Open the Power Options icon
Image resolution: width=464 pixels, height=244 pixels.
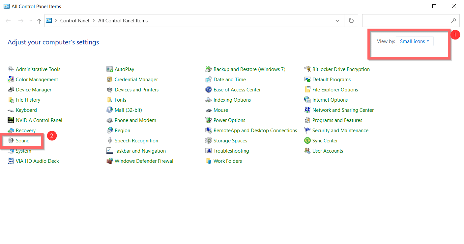point(209,120)
